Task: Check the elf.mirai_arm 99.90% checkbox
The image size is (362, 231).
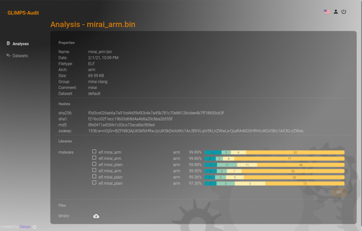Action: (94, 170)
